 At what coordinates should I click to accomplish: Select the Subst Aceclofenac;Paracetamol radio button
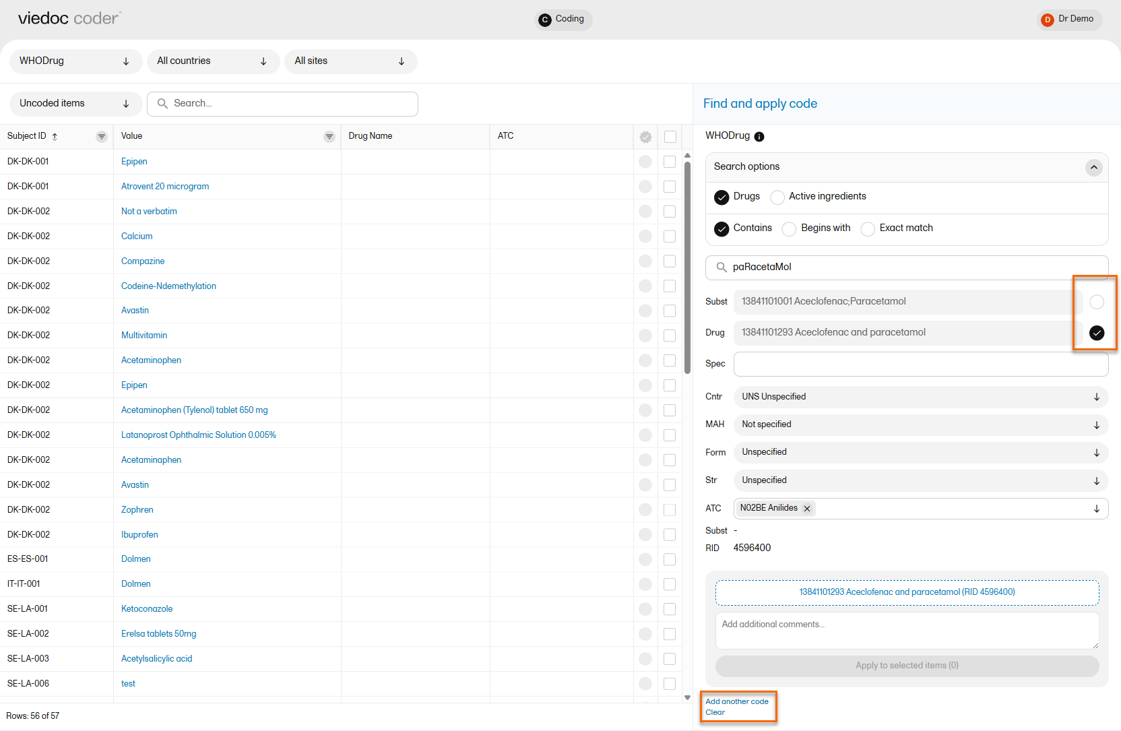pos(1097,302)
